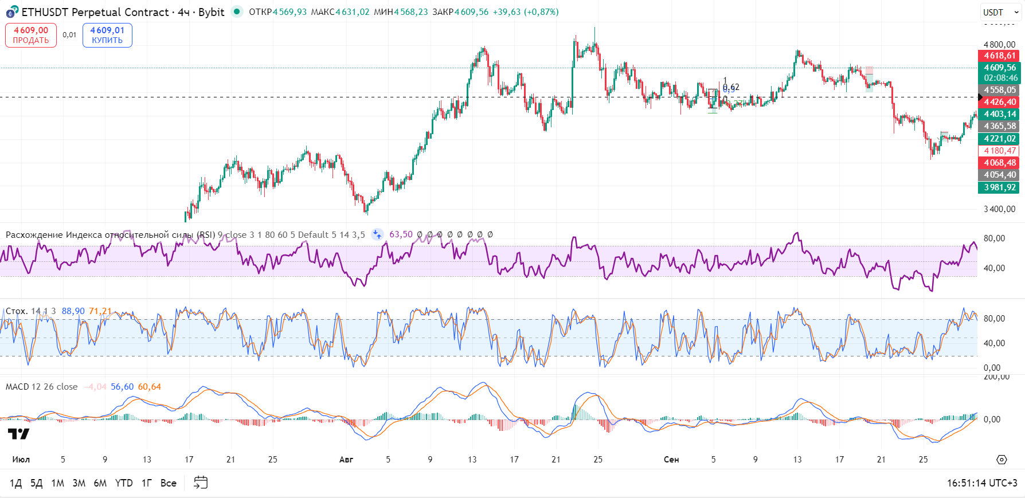1025x498 pixels.
Task: Click the green market status dot
Action: (x=236, y=11)
